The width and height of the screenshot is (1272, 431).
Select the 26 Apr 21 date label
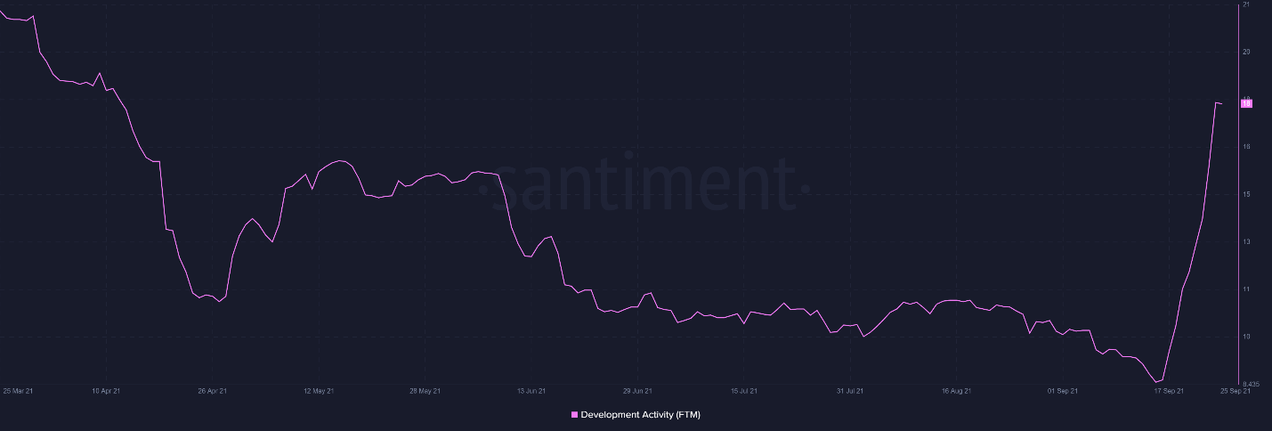212,391
